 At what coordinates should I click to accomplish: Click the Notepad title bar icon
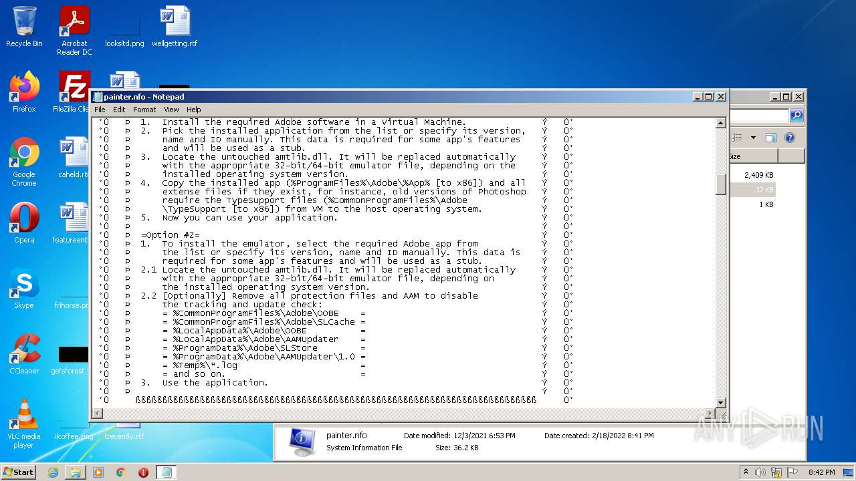[x=98, y=97]
